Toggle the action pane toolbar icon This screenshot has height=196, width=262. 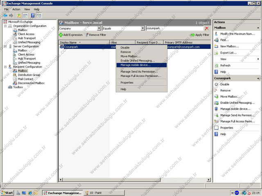click(x=39, y=16)
